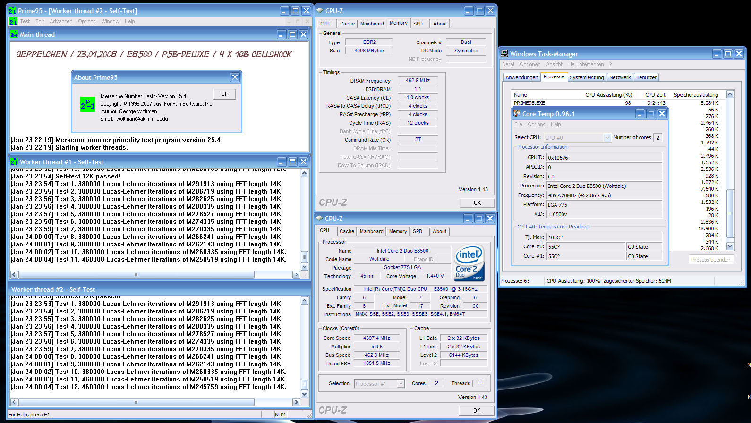Click the Prime95 menu bar document icon
Image resolution: width=751 pixels, height=423 pixels.
(13, 21)
